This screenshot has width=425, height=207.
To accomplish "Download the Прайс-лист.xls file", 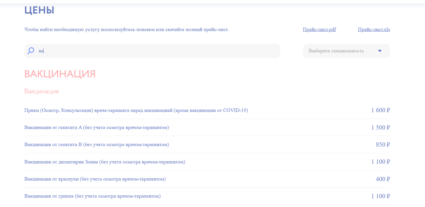I will click(374, 30).
